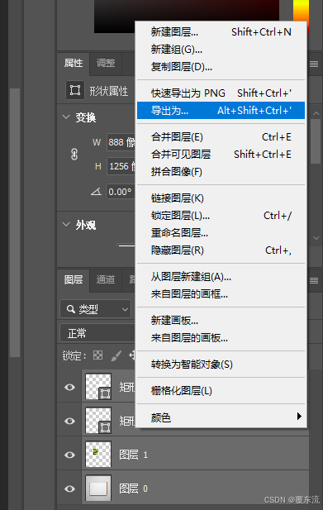Click the H height field
The image size is (323, 510).
point(121,166)
